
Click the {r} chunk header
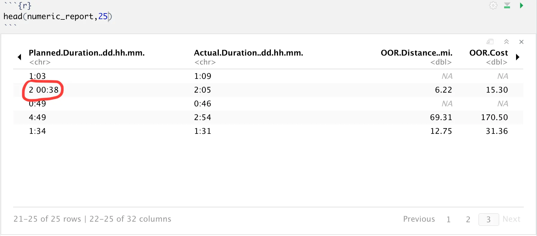coord(18,5)
